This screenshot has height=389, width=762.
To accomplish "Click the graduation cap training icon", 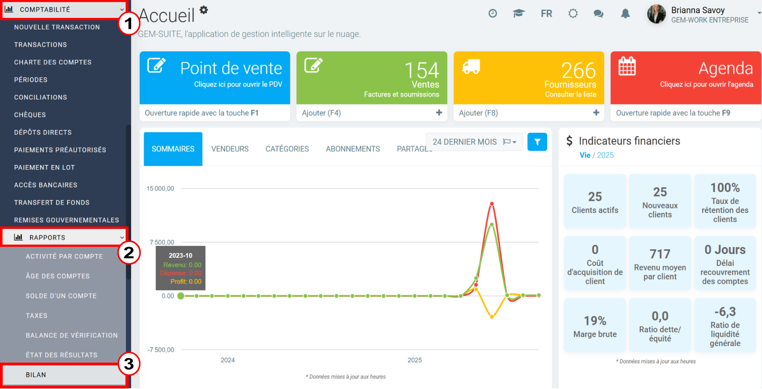I will pyautogui.click(x=519, y=14).
